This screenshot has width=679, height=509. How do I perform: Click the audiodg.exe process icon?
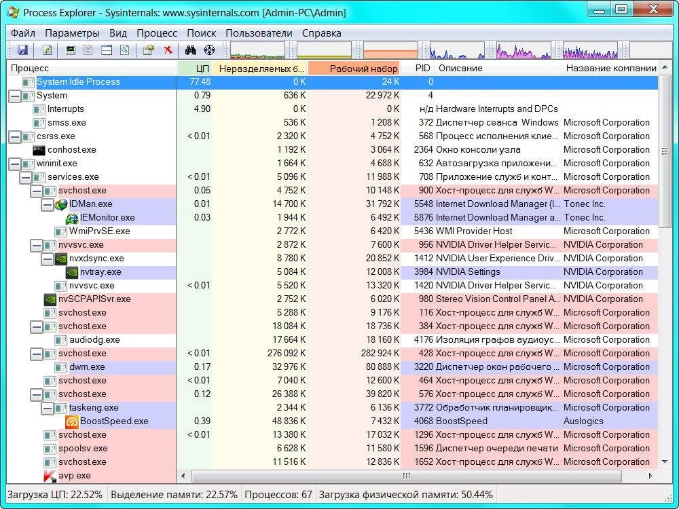(61, 340)
